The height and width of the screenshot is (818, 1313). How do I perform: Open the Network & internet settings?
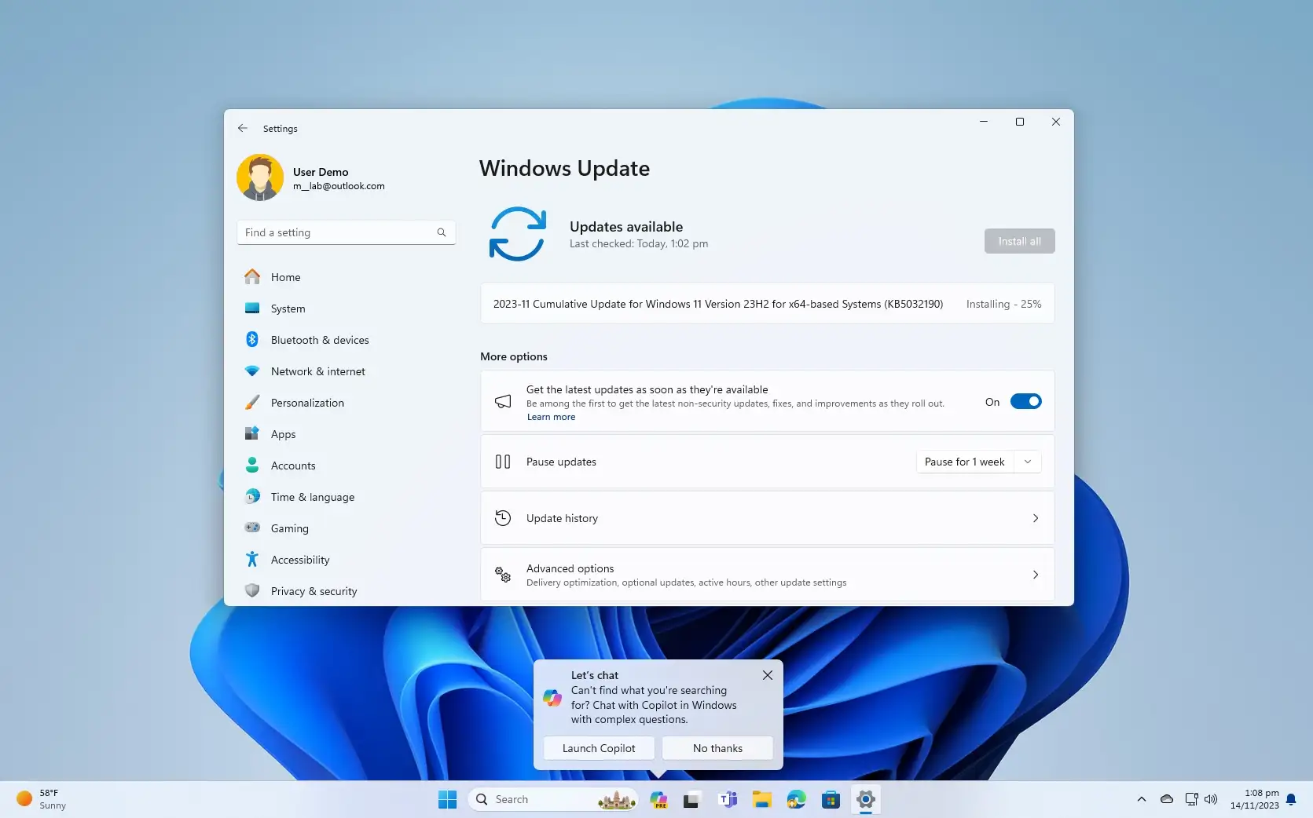tap(317, 371)
